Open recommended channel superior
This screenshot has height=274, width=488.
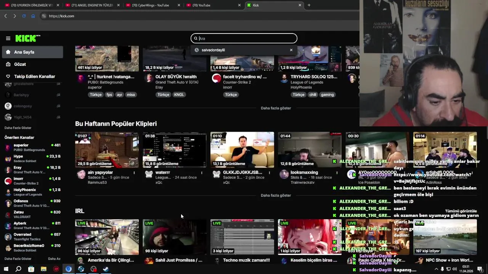click(x=32, y=147)
